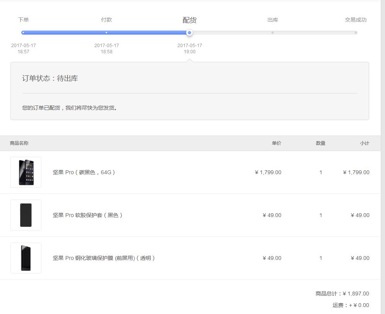Click the 出库 stage label

273,20
